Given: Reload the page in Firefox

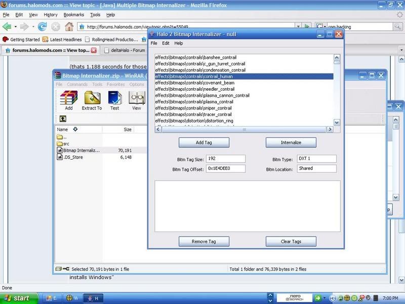Looking at the screenshot, I should (42, 26).
